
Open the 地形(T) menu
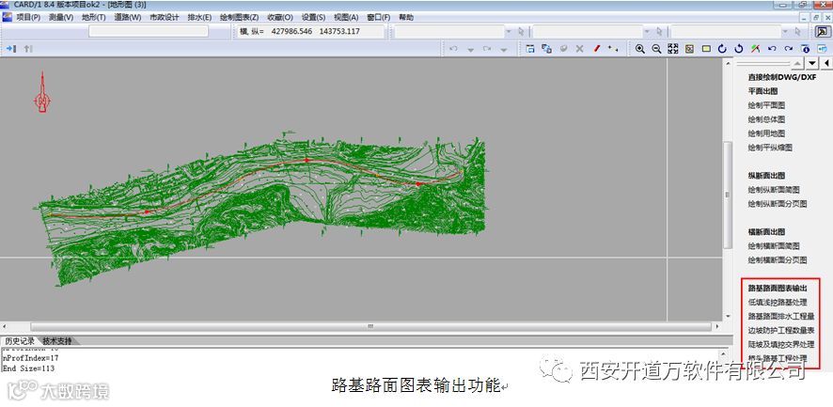(x=93, y=17)
